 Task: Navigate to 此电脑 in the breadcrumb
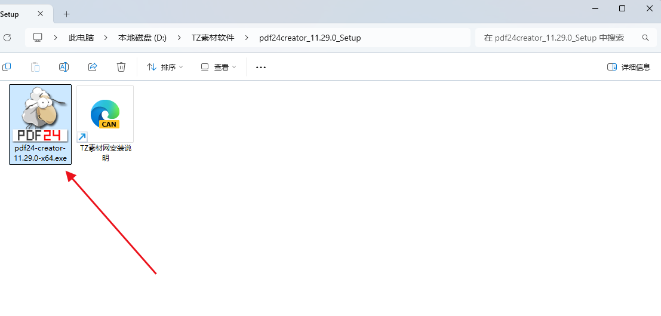(81, 38)
